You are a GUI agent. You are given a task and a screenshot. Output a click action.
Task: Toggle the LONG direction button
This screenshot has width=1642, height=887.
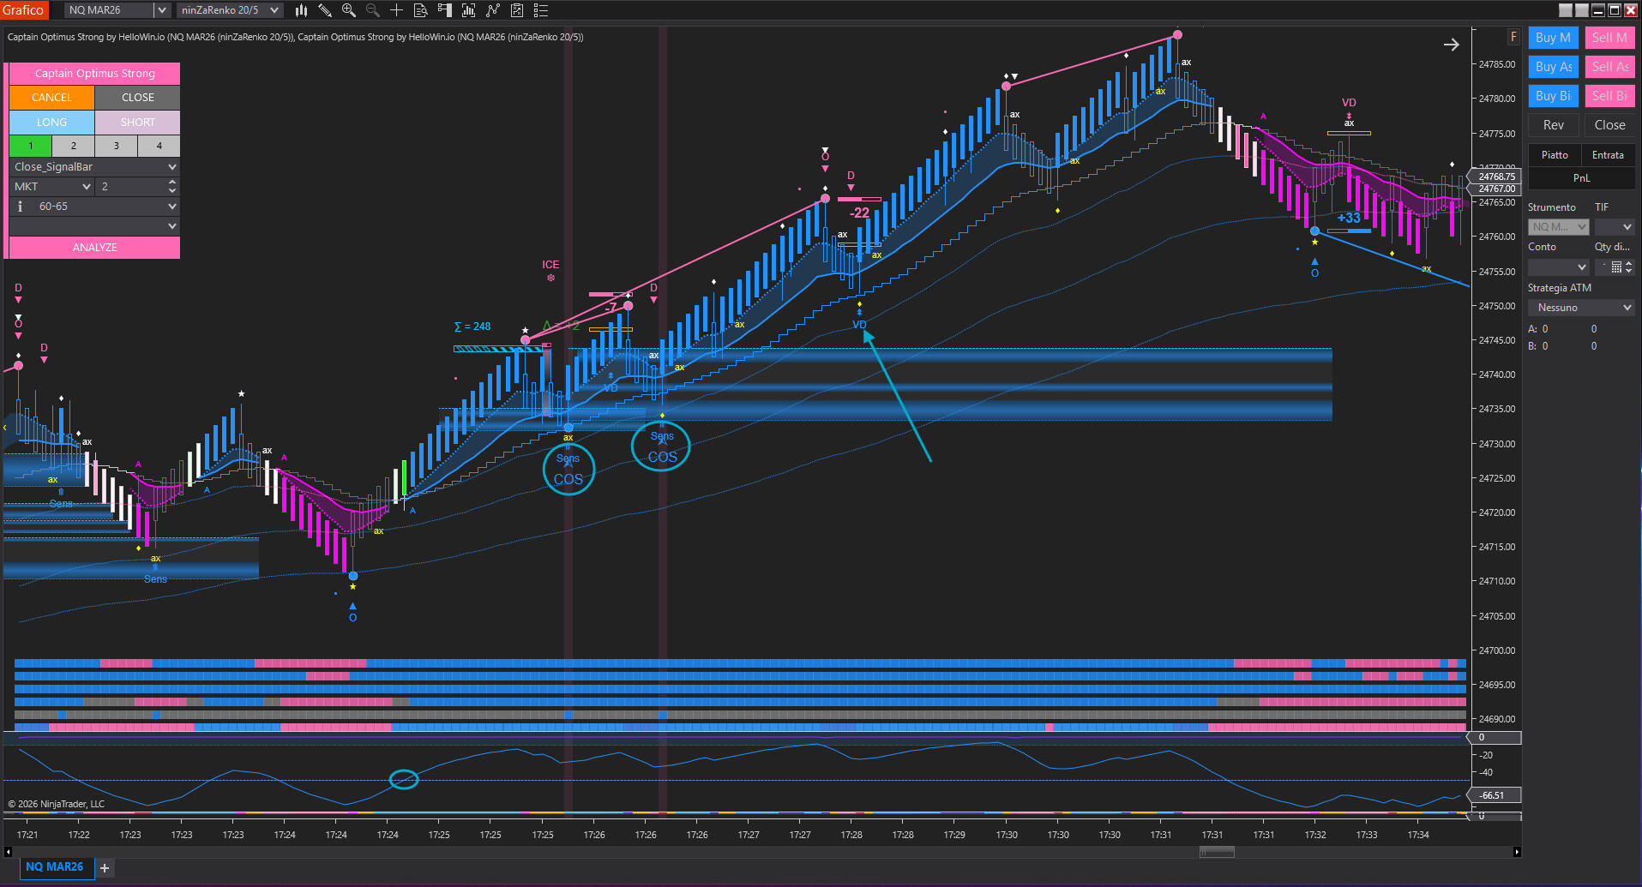(51, 123)
